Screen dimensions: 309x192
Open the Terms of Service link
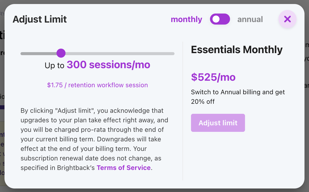[123, 168]
